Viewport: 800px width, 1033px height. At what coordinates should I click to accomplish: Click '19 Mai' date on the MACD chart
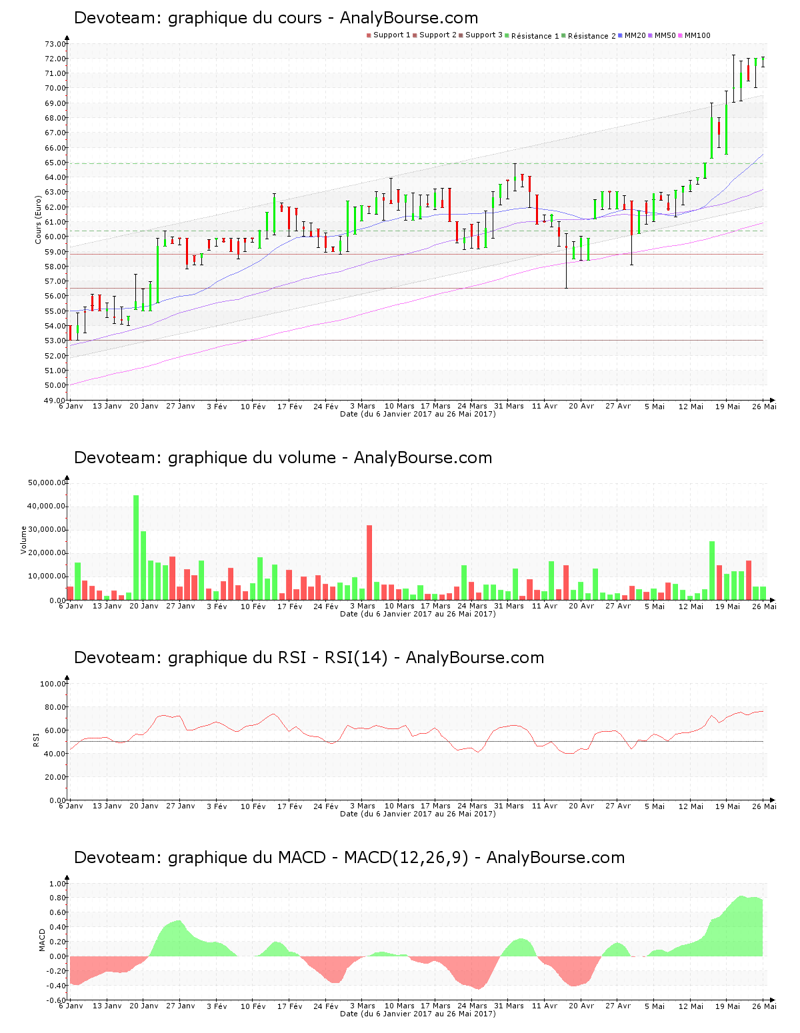728,1006
